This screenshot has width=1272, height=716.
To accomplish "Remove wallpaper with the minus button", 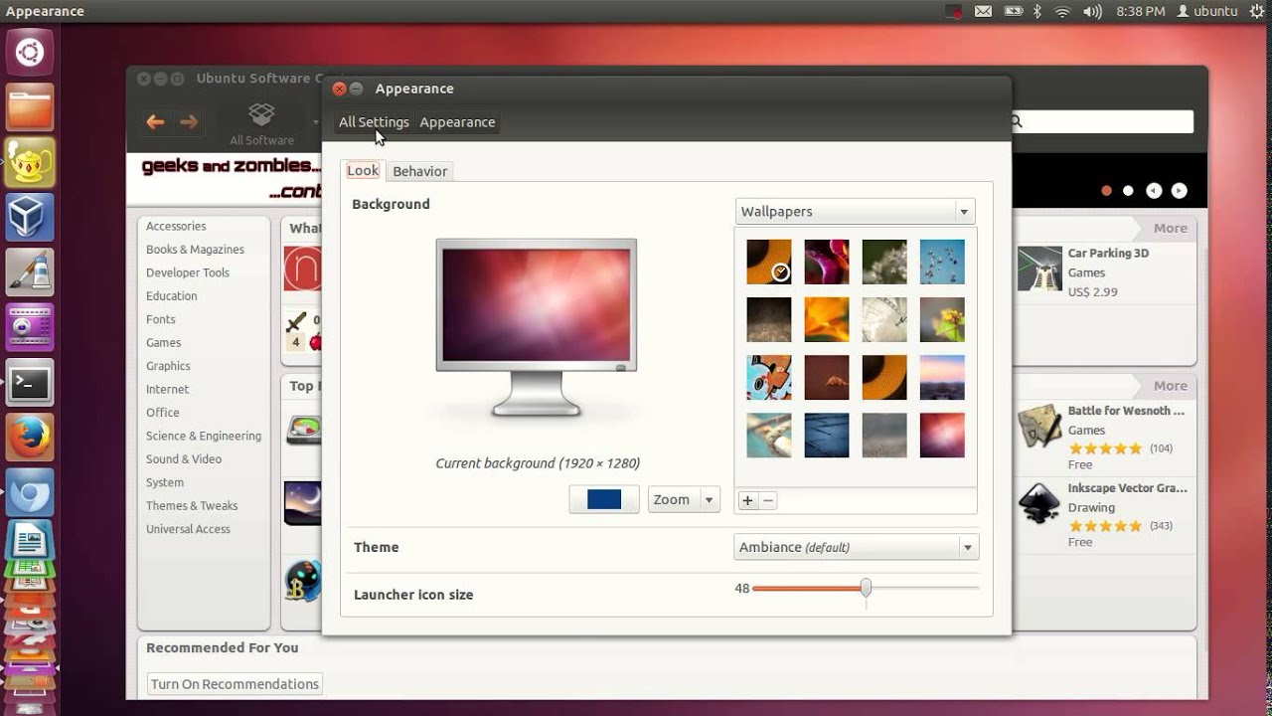I will click(768, 500).
